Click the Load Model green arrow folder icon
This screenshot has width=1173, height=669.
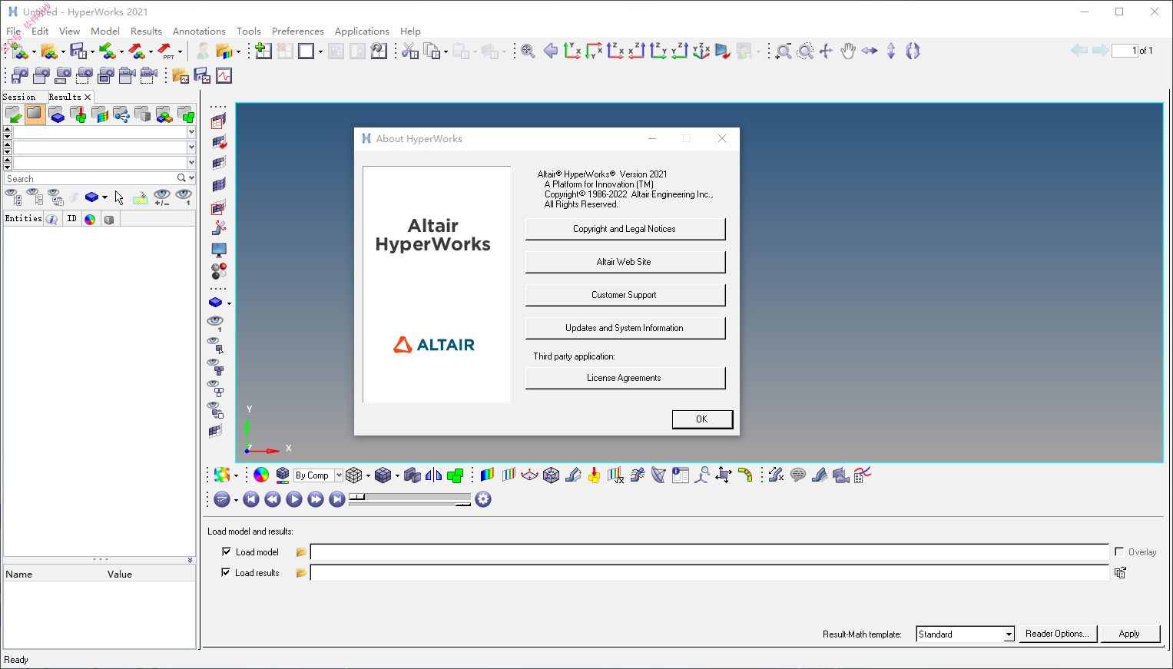(x=13, y=114)
